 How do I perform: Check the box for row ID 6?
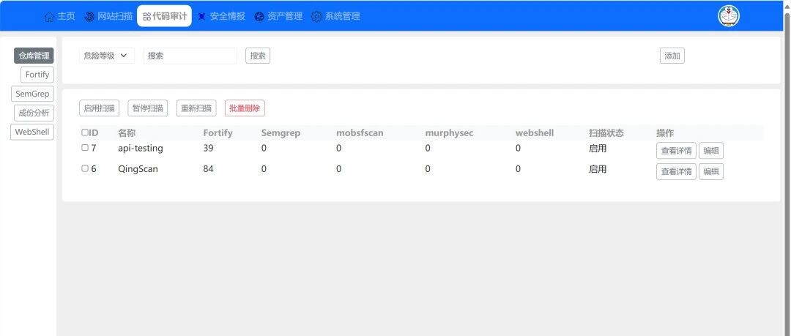(85, 168)
